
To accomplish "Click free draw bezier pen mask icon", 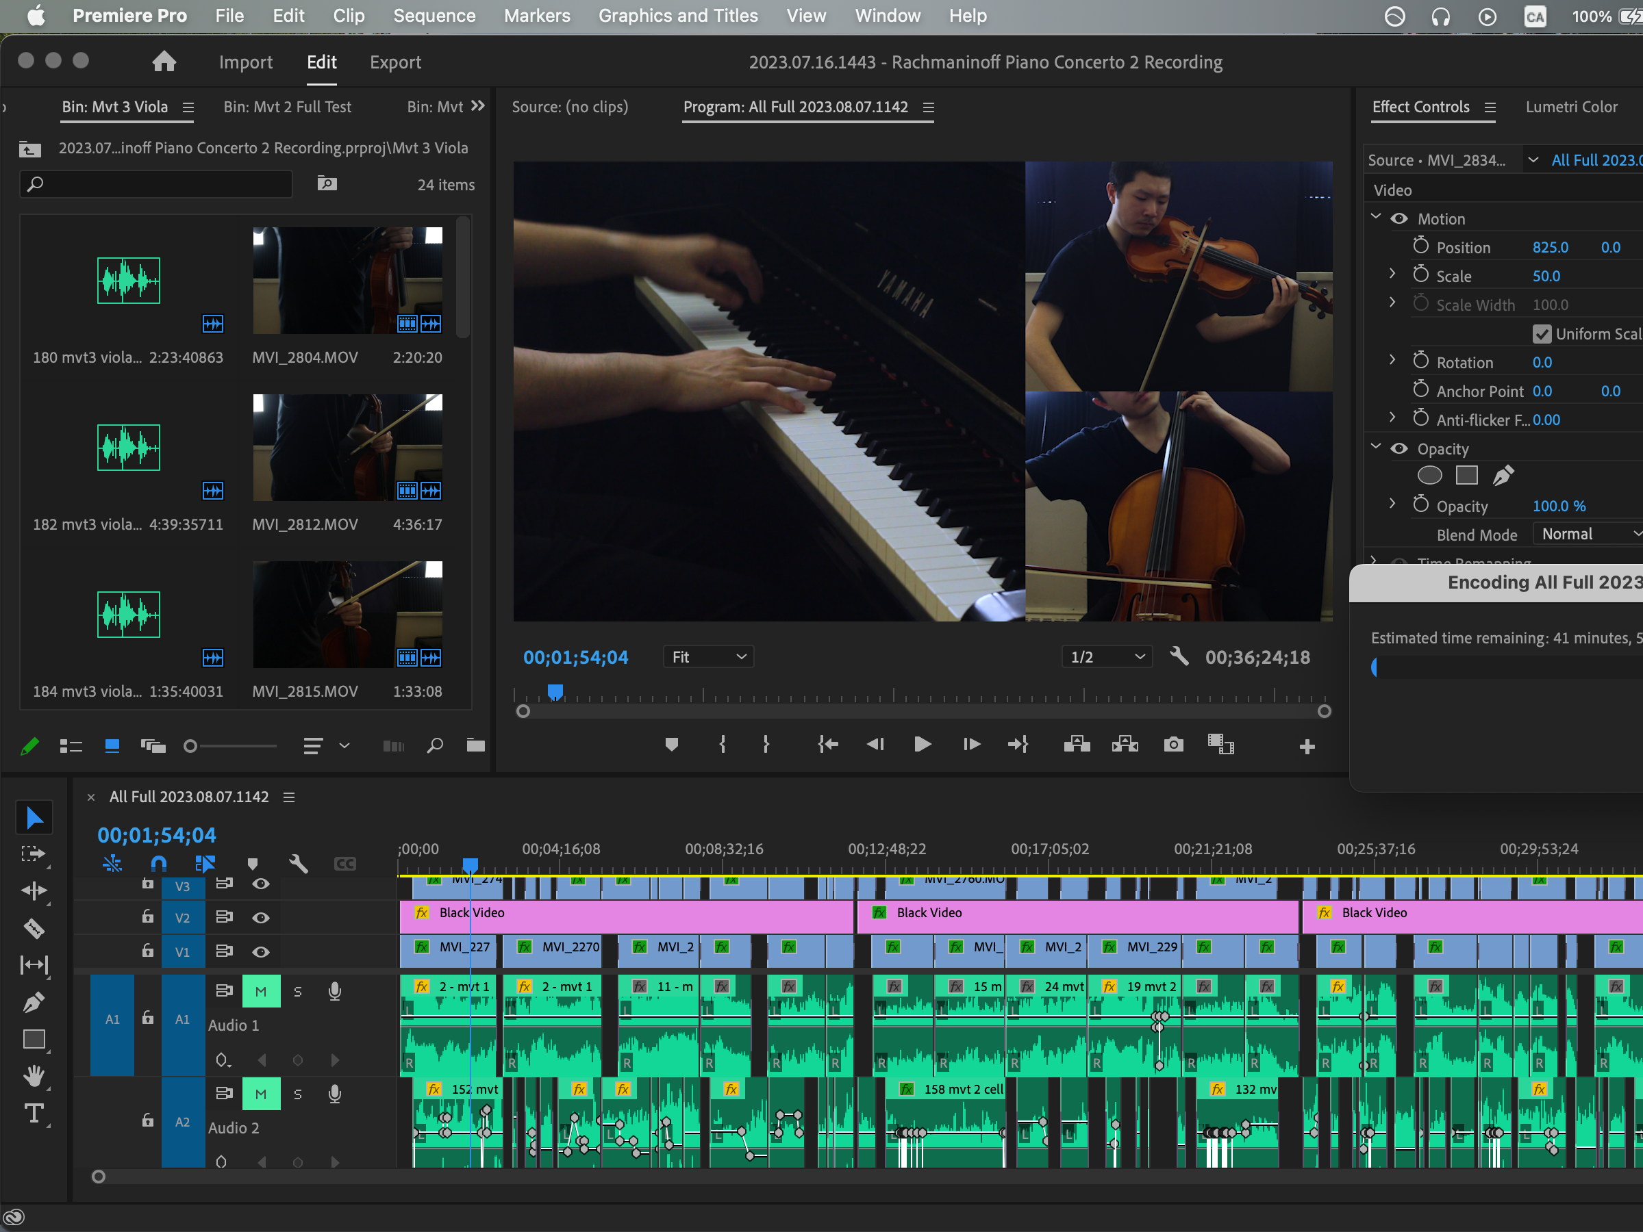I will click(x=1503, y=475).
